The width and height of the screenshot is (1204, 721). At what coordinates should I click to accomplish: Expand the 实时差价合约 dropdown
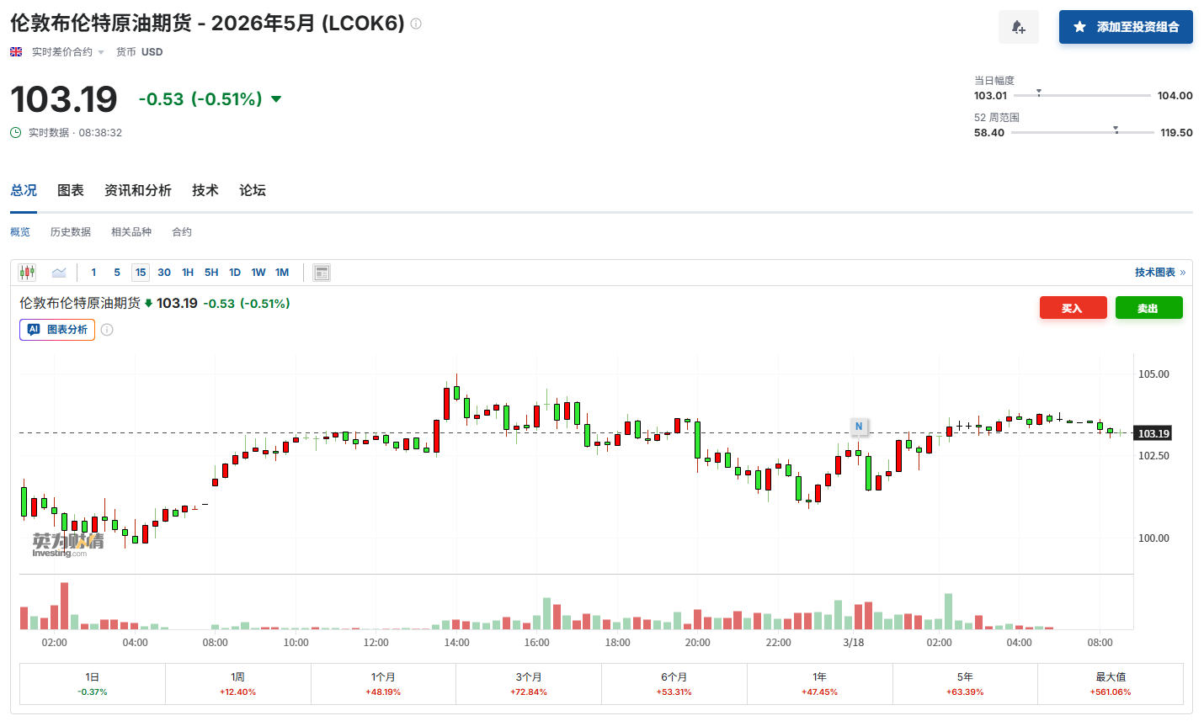coord(67,52)
